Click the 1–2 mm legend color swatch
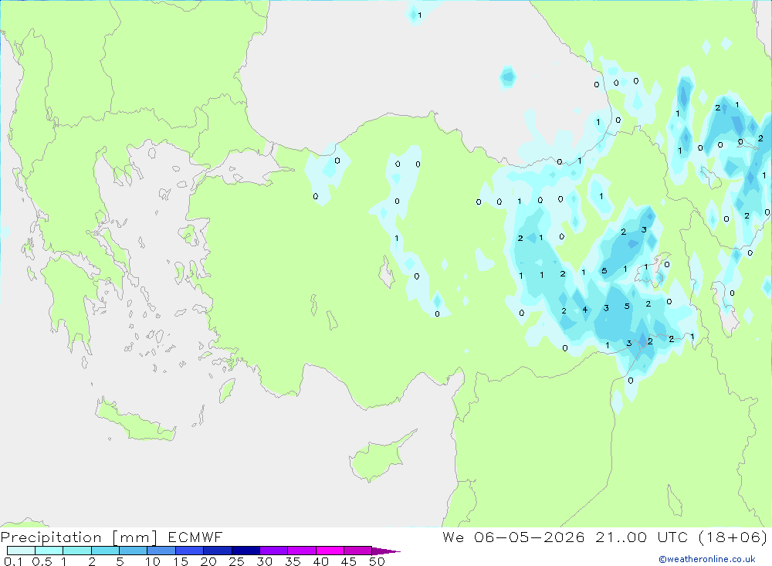The image size is (772, 566). pos(76,551)
